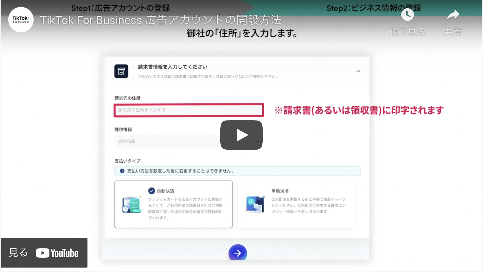Click the Step1 広告アカウントの登録 banner
The width and height of the screenshot is (483, 272).
coord(120,8)
